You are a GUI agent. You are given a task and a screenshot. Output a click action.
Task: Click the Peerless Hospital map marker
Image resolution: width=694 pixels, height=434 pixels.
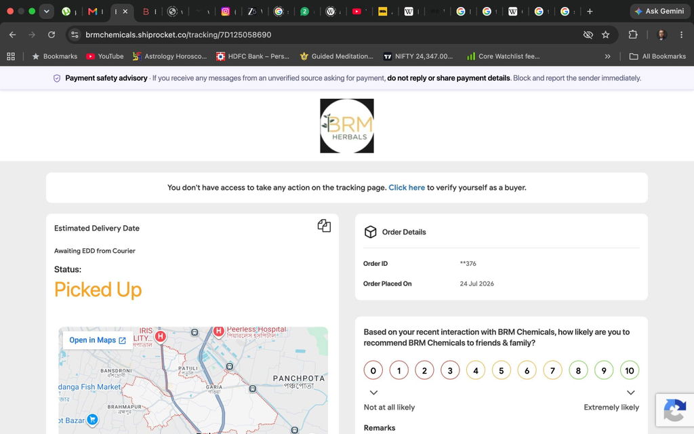pyautogui.click(x=218, y=332)
